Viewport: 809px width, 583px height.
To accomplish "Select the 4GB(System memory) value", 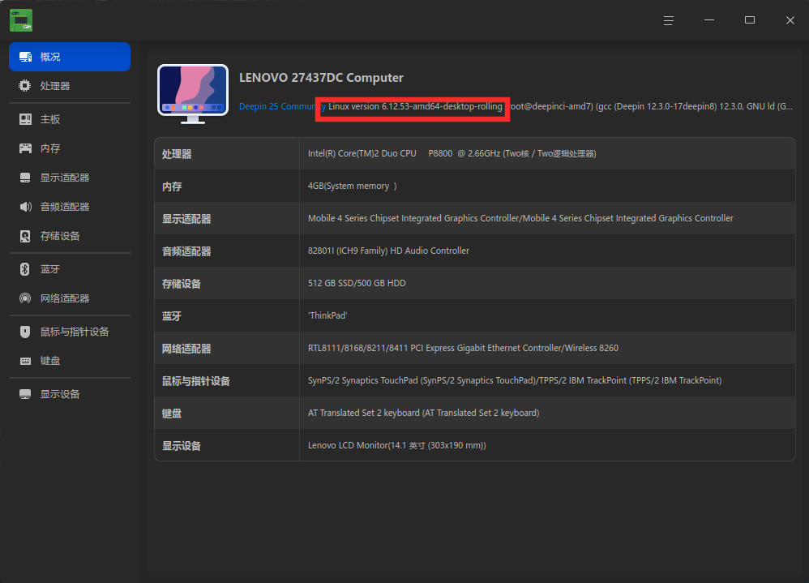I will 353,186.
